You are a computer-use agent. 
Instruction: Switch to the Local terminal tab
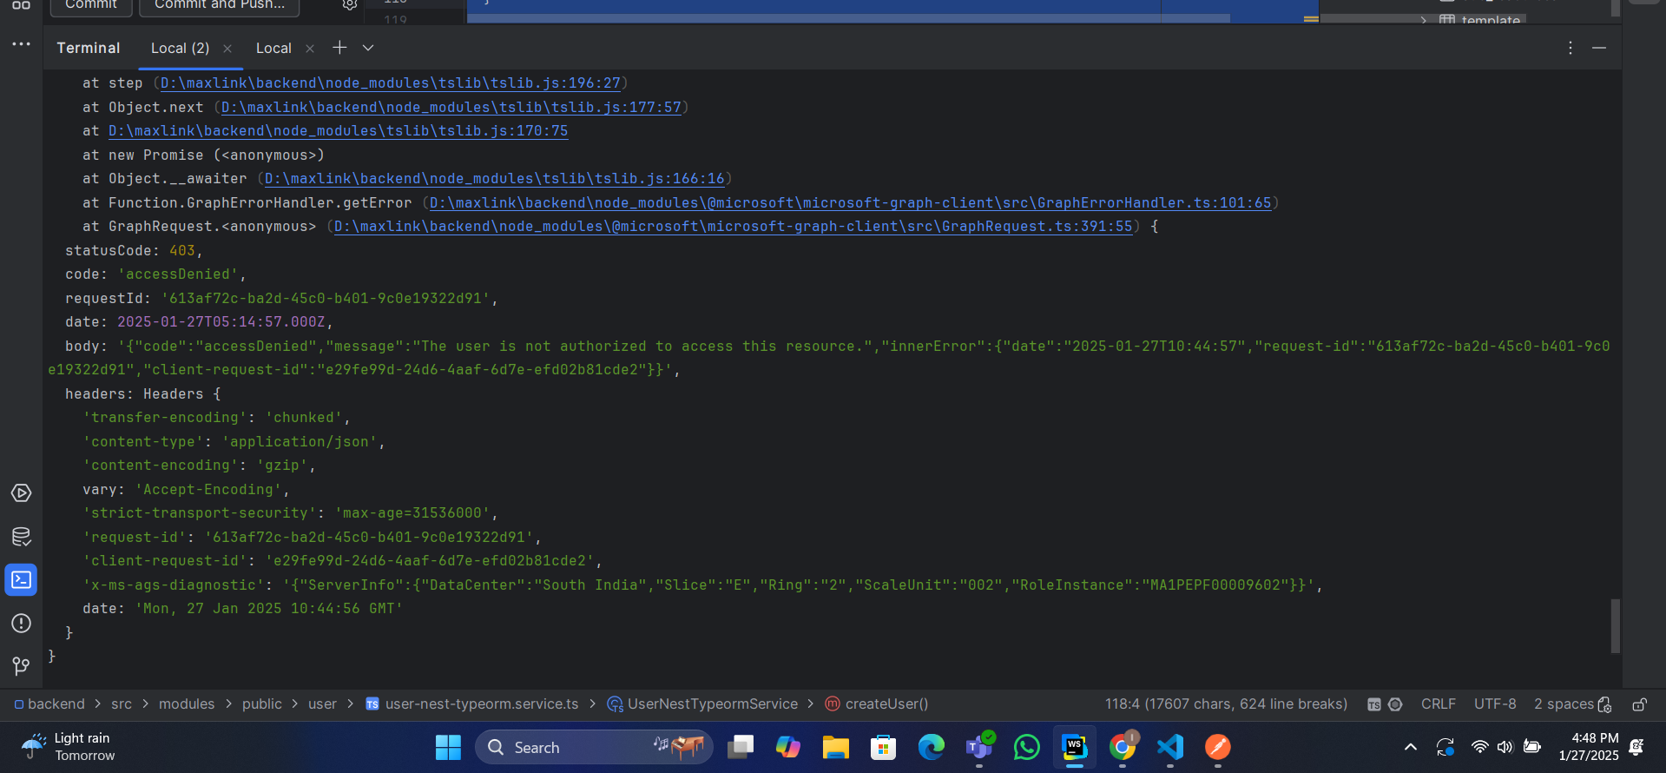[273, 49]
